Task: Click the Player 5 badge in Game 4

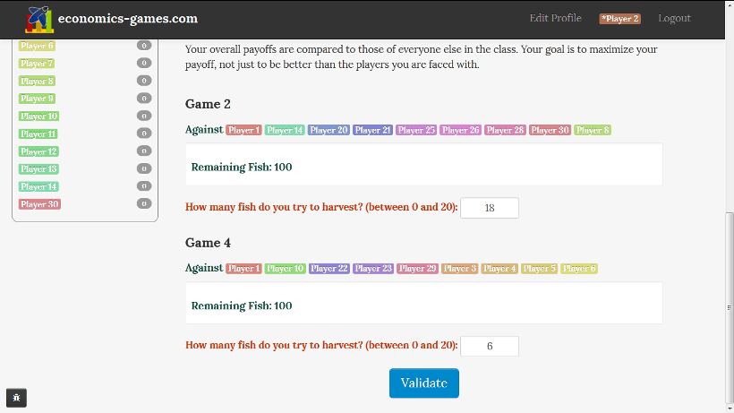Action: 539,268
